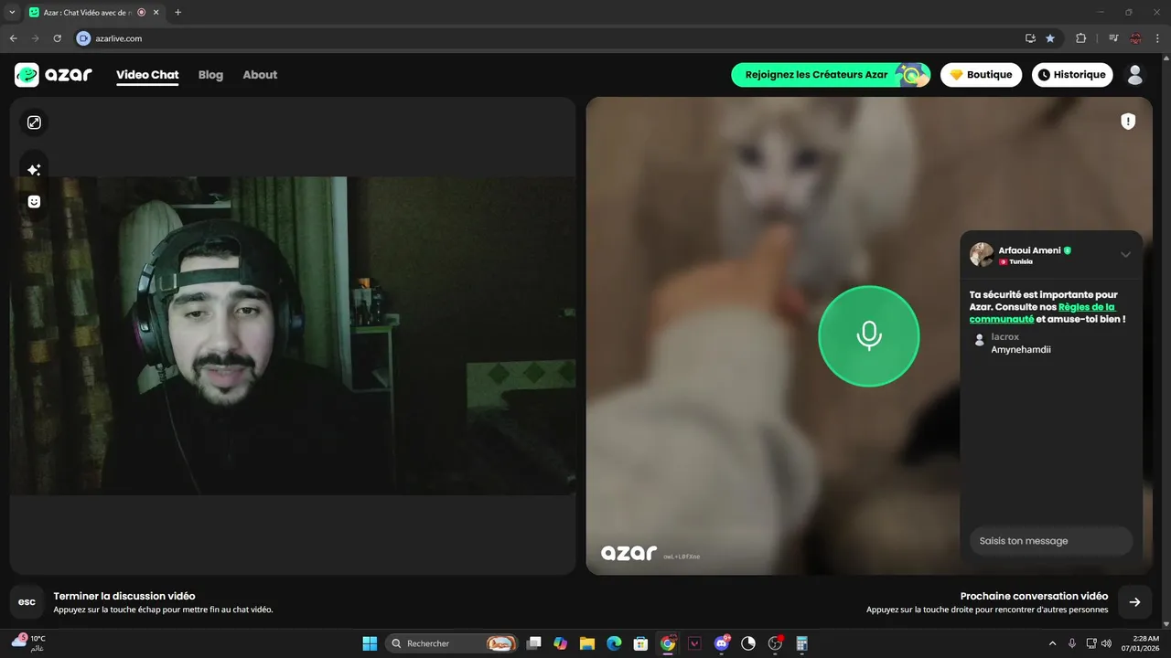This screenshot has width=1171, height=658.
Task: Open the Règles de la communauté link
Action: pyautogui.click(x=1041, y=313)
